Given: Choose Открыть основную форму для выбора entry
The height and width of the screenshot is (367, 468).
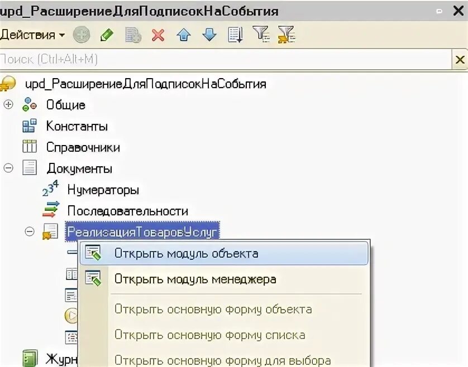Looking at the screenshot, I should tap(223, 360).
